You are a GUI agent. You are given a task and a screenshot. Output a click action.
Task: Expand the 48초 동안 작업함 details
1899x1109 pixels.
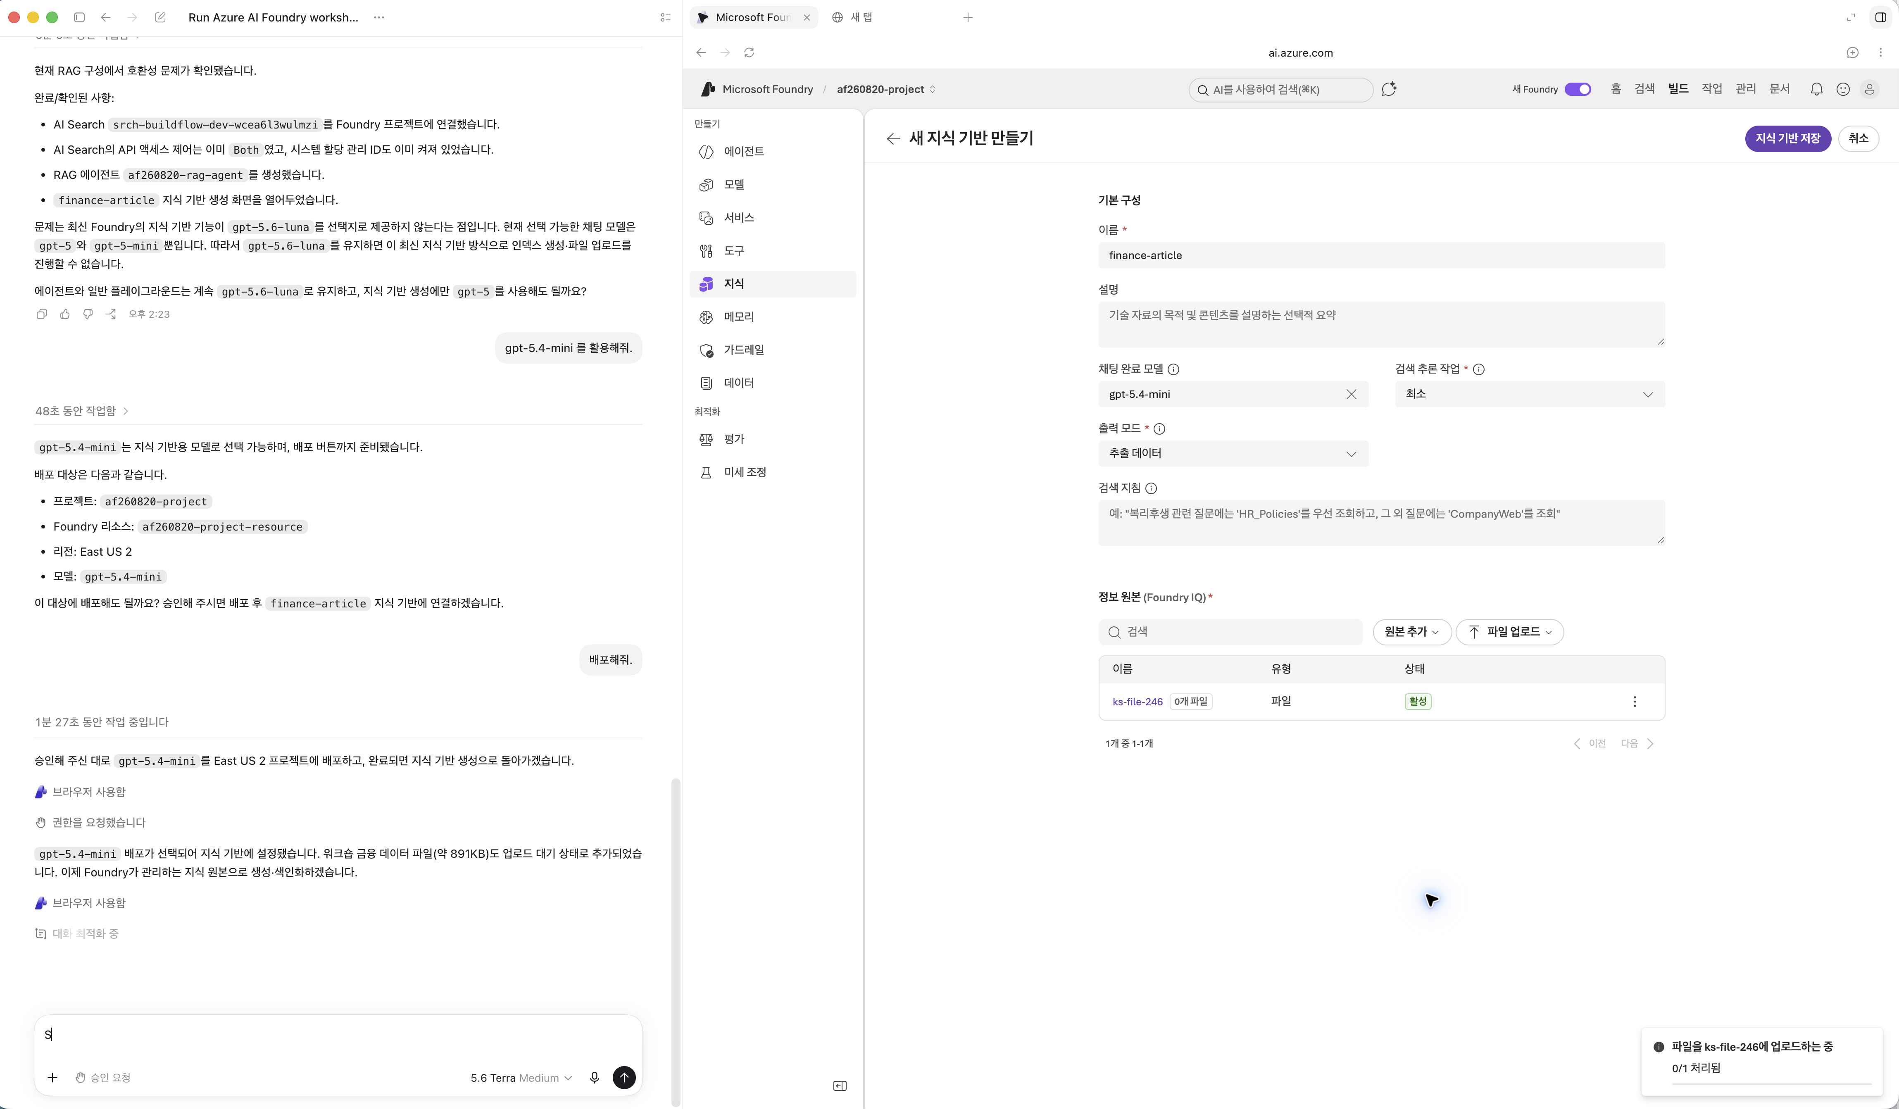click(81, 411)
